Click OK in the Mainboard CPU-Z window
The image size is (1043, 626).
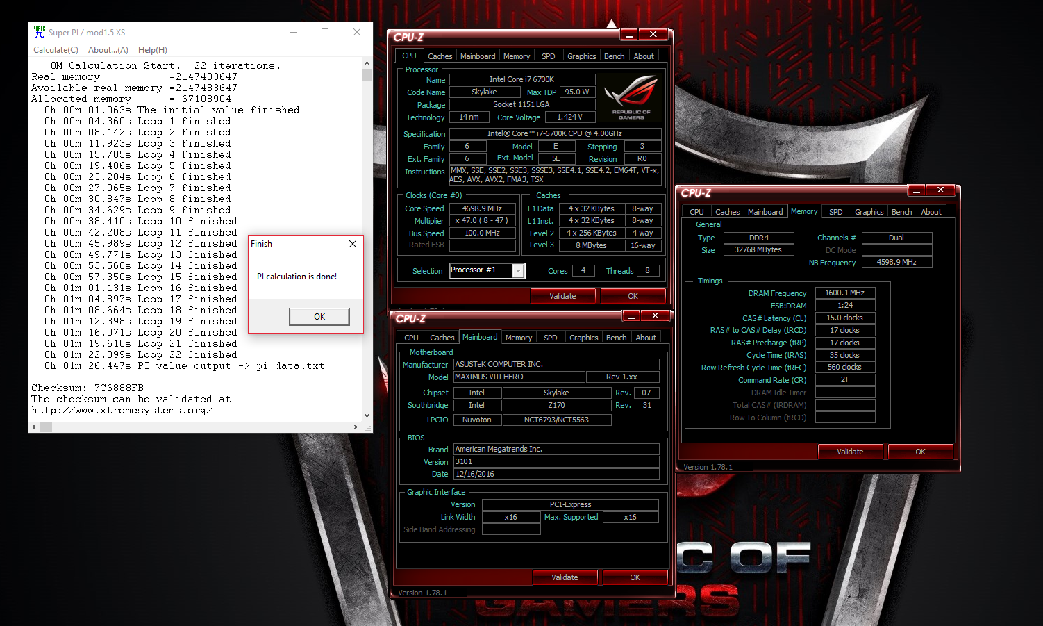point(635,577)
